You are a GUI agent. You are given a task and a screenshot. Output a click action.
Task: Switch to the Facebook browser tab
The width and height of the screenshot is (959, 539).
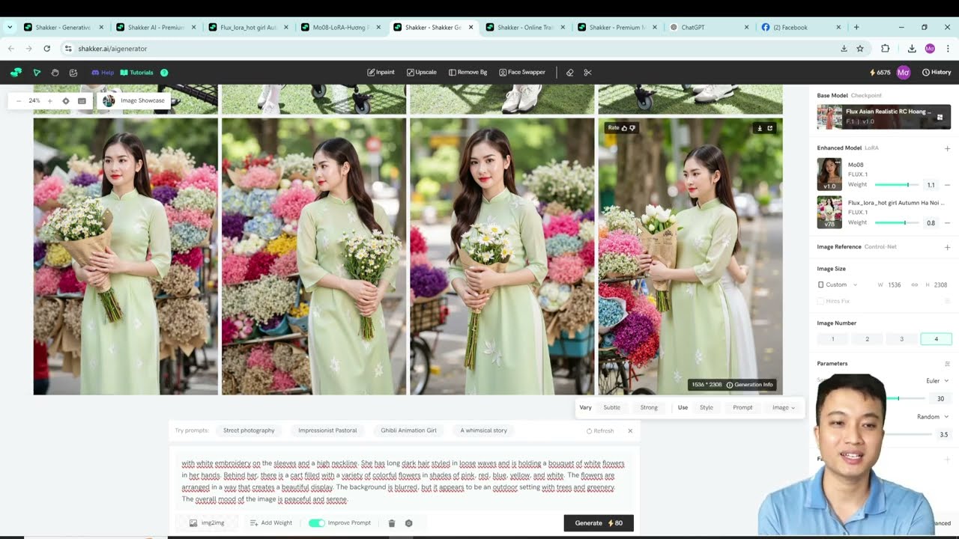pos(800,27)
